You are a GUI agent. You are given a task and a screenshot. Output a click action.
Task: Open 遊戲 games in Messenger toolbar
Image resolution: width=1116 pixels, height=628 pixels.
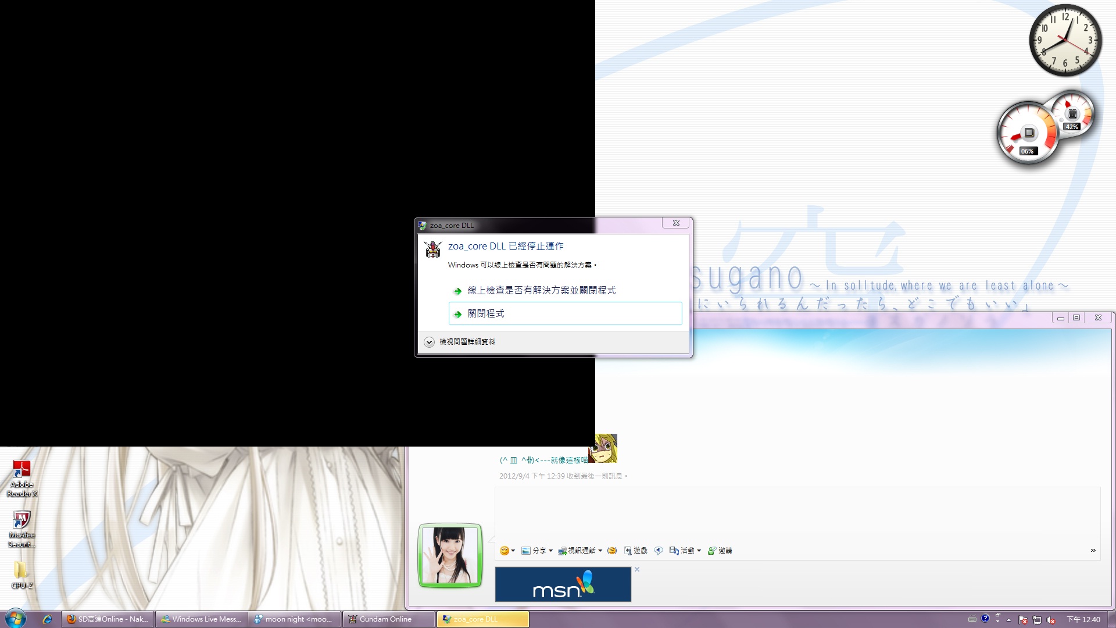(x=635, y=551)
